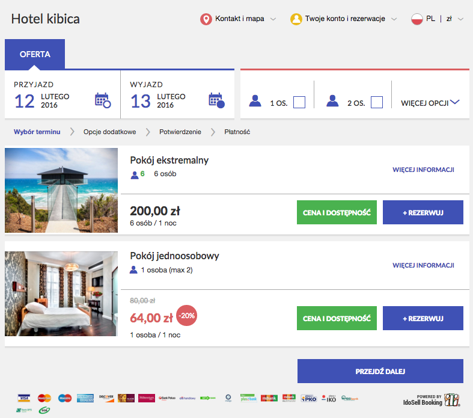Click Rezerwuj for Pokój ekstremalny
Screen dimensions: 473x418
pos(423,213)
